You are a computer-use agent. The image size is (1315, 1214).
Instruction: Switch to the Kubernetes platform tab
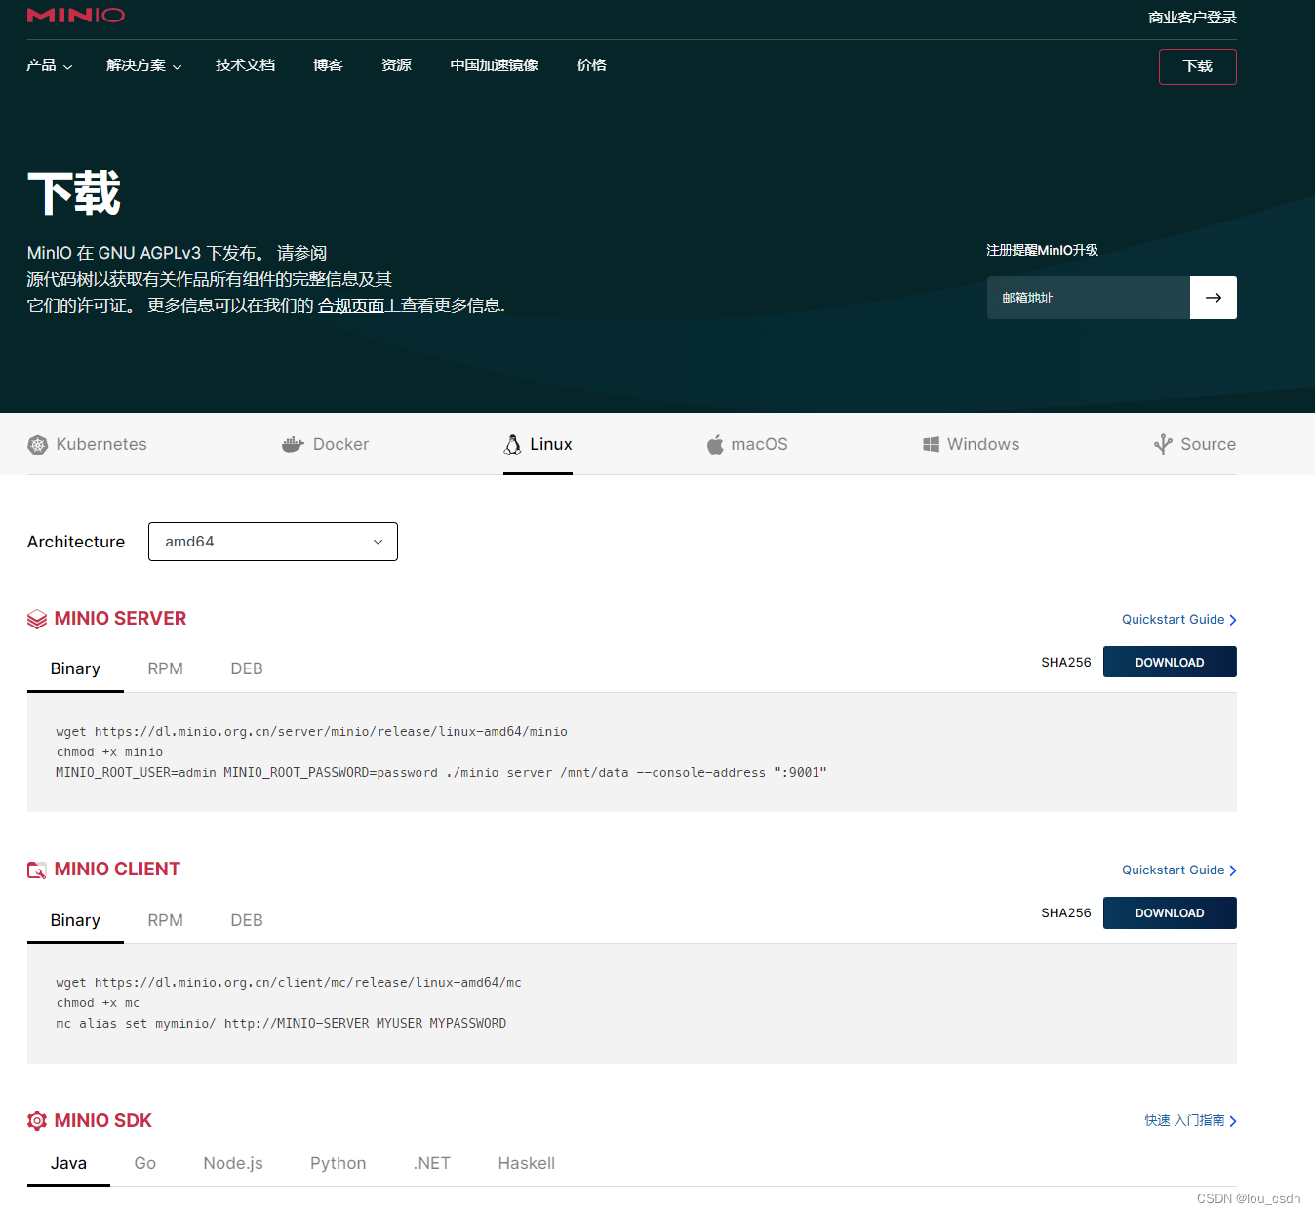pyautogui.click(x=88, y=444)
